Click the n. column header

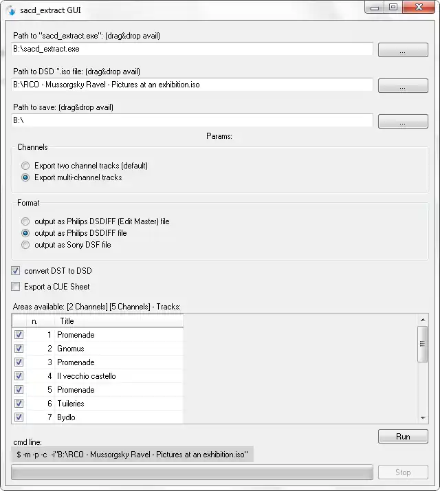click(39, 321)
